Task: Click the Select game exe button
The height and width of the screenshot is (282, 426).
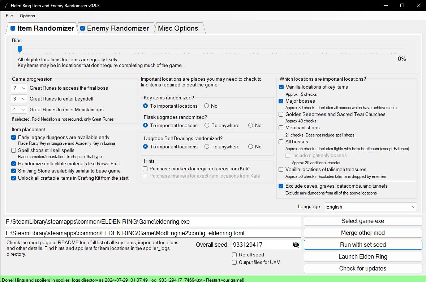Action: (363, 221)
